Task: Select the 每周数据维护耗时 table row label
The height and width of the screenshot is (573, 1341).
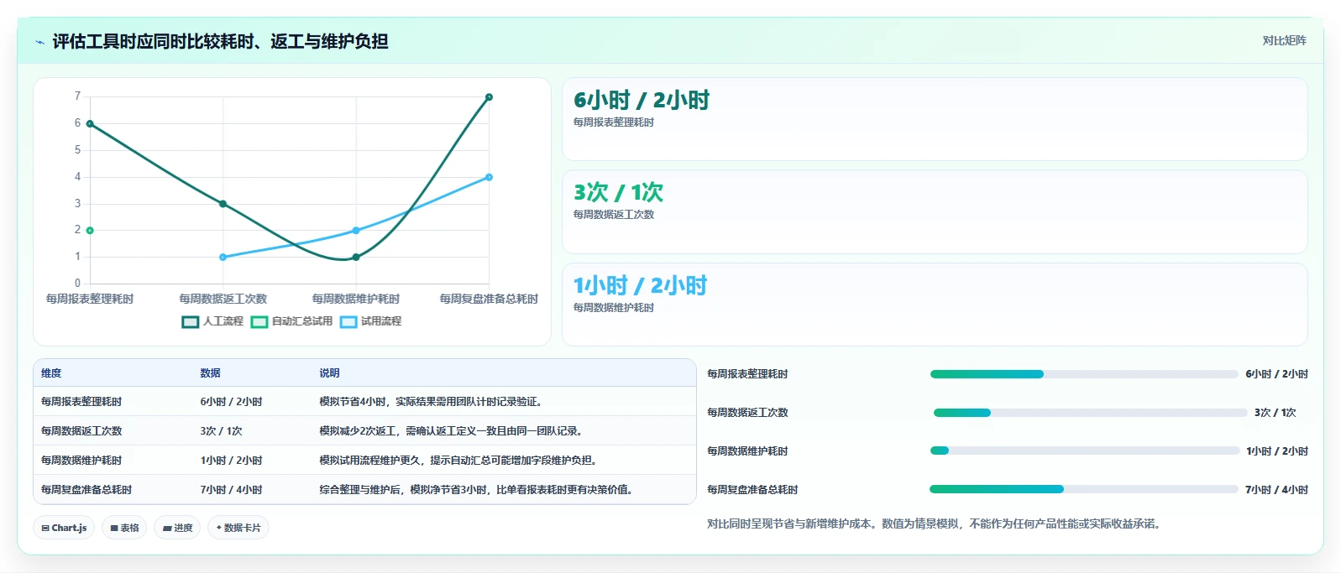Action: 81,461
